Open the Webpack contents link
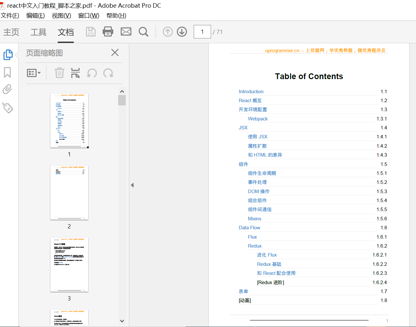 tap(258, 119)
